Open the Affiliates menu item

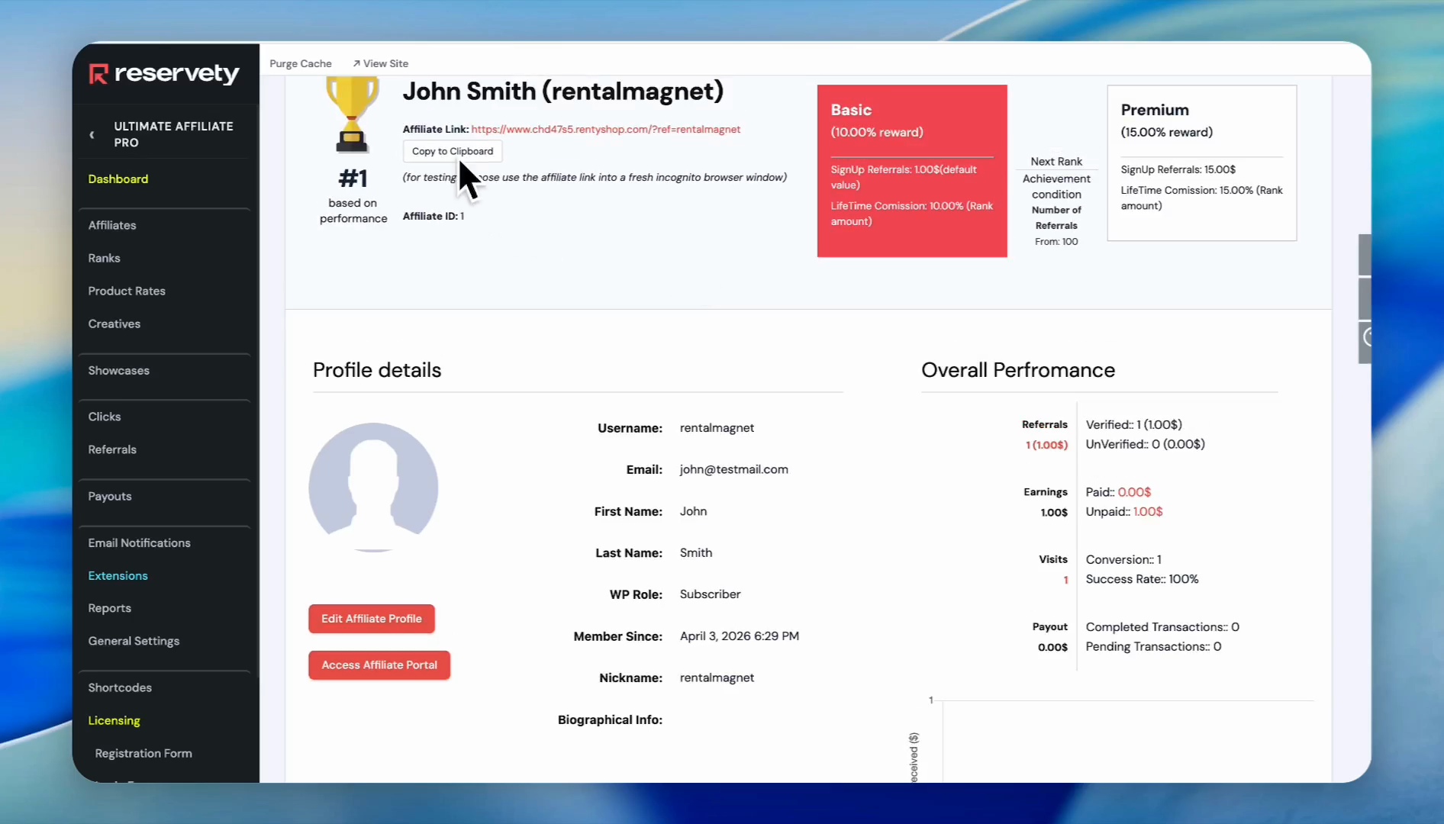111,225
